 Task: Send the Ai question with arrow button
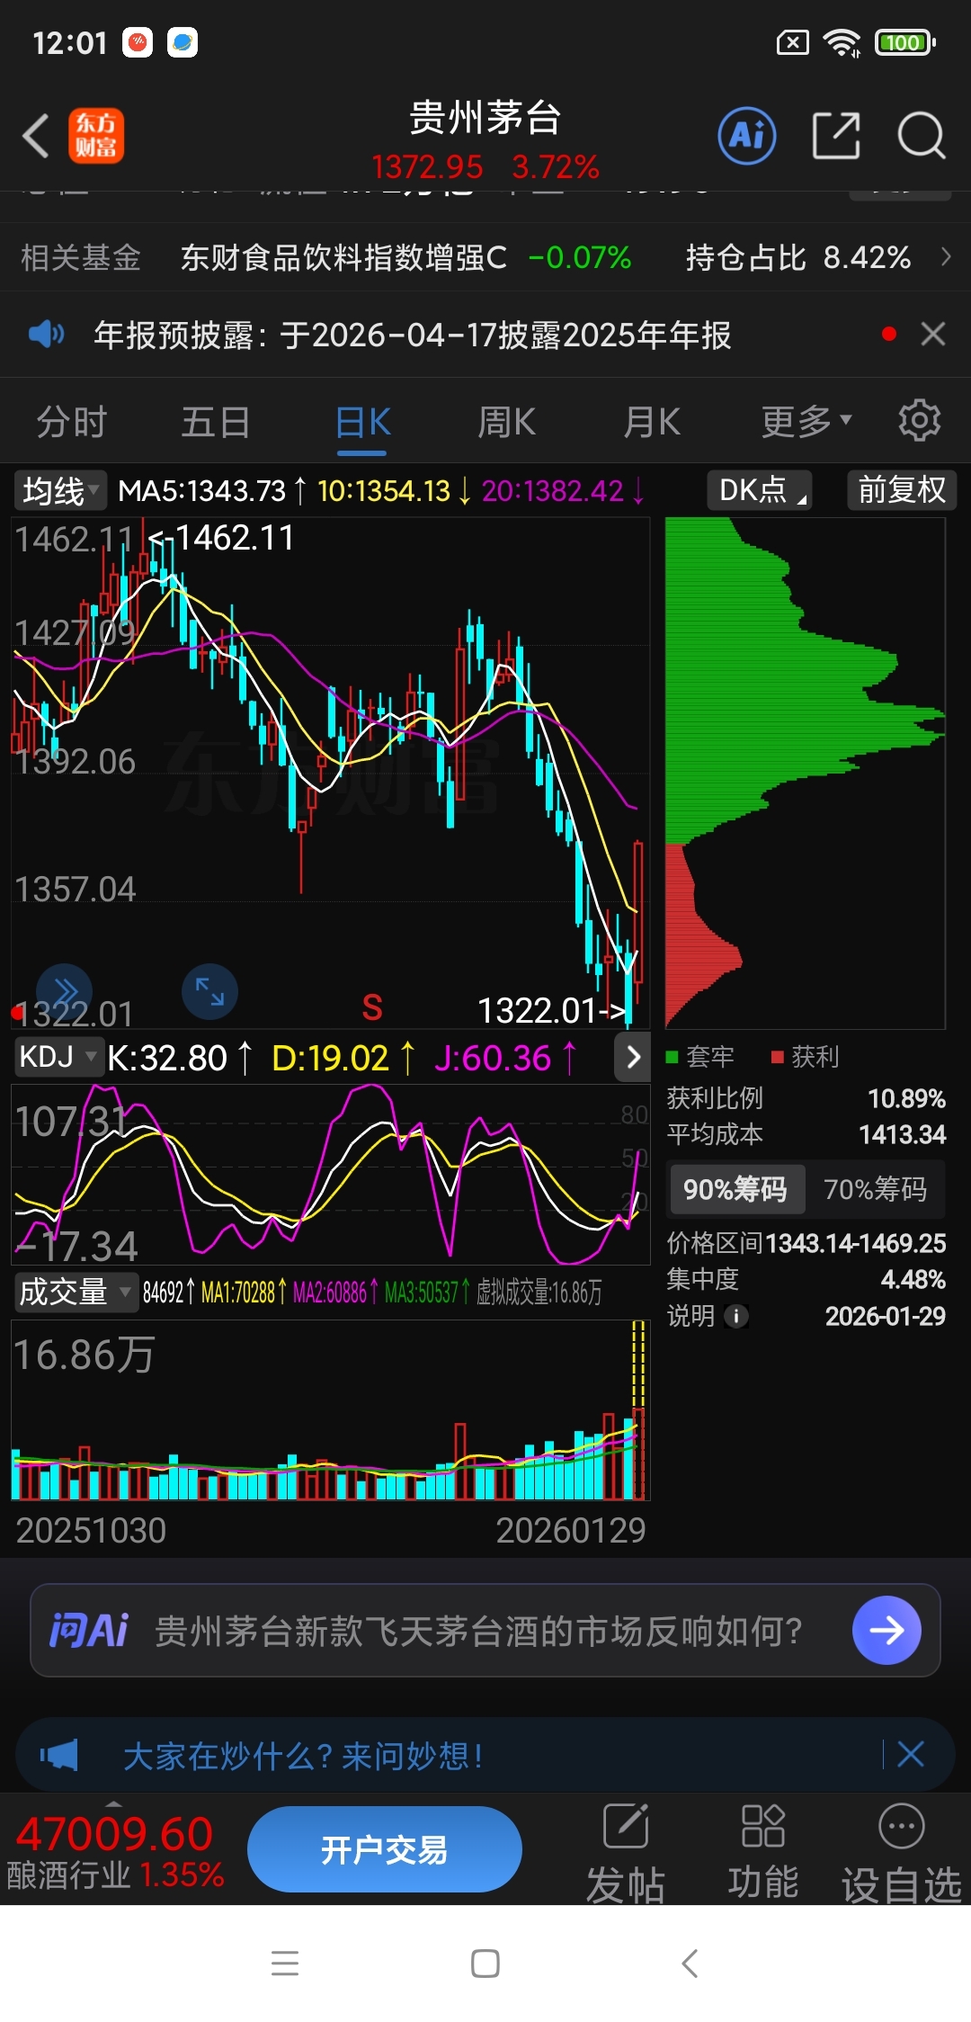(886, 1631)
